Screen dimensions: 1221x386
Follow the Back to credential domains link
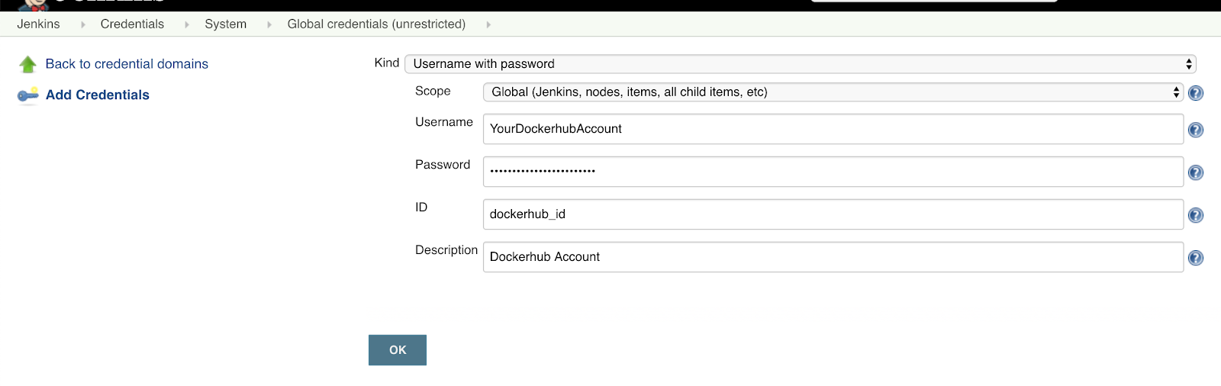point(127,64)
